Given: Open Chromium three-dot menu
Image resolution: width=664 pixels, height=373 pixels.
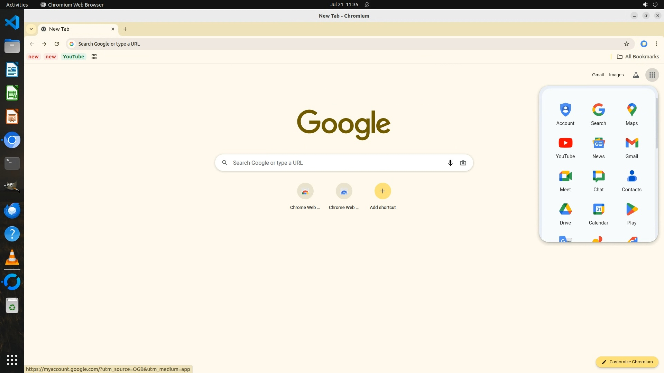Looking at the screenshot, I should coord(656,44).
